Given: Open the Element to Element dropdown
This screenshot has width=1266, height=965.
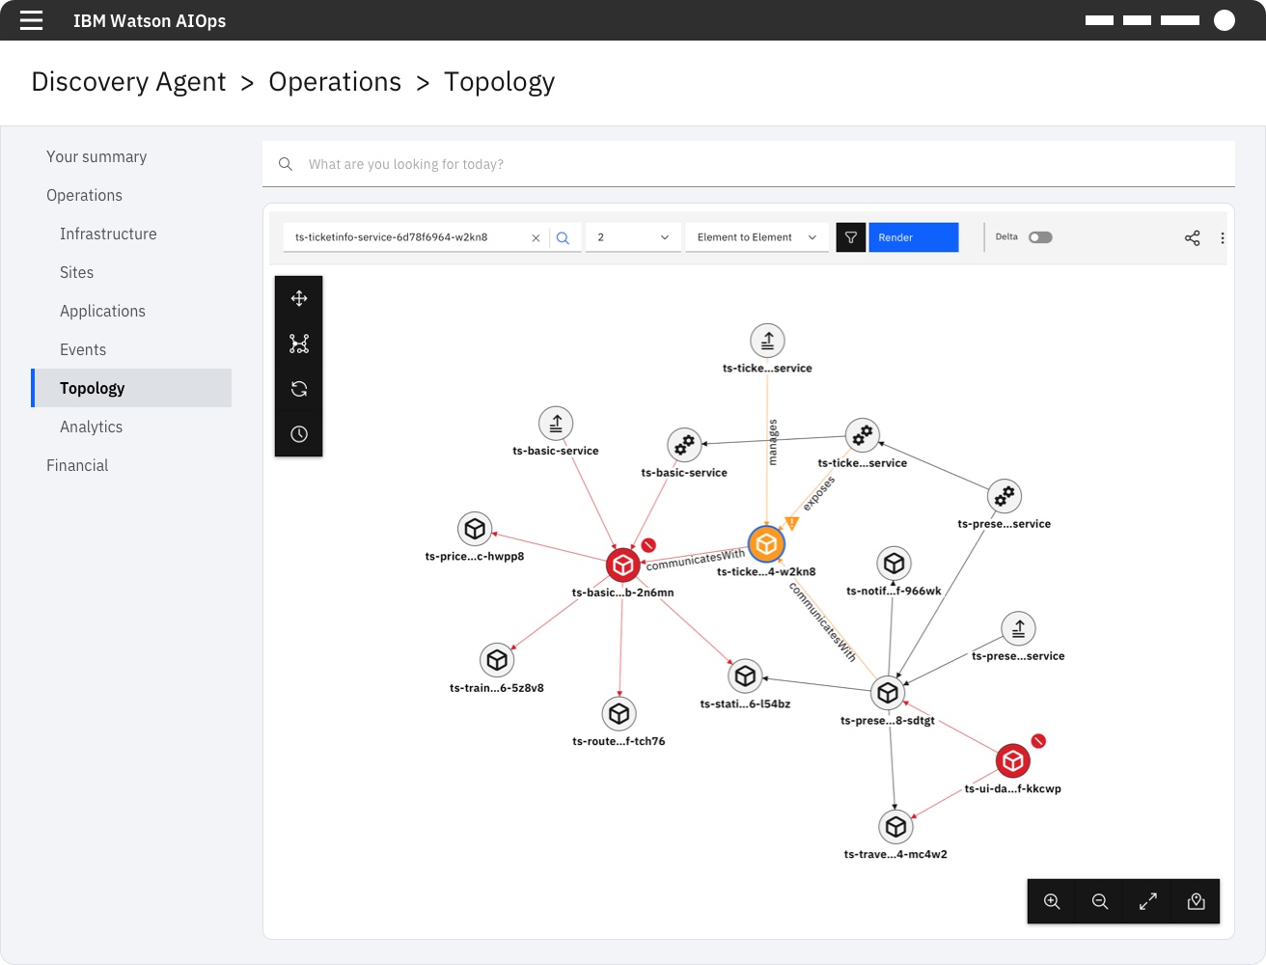Looking at the screenshot, I should 757,236.
